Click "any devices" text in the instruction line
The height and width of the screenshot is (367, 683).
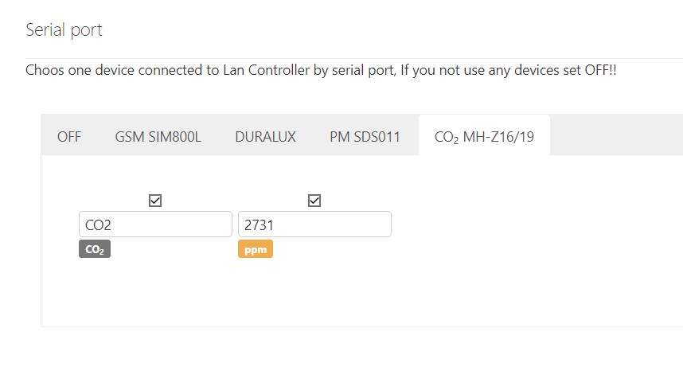(524, 70)
